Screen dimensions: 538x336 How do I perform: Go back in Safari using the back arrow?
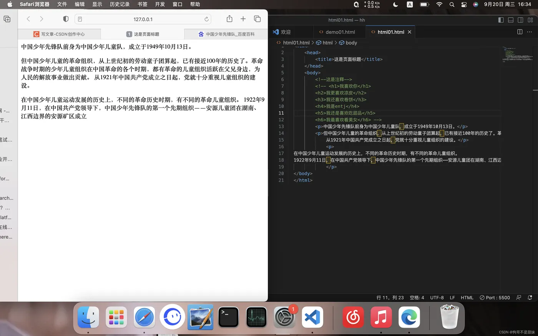tap(28, 19)
